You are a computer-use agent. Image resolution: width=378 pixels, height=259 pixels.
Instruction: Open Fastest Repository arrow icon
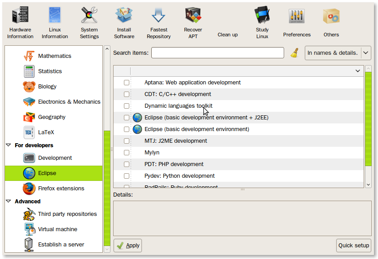click(158, 15)
